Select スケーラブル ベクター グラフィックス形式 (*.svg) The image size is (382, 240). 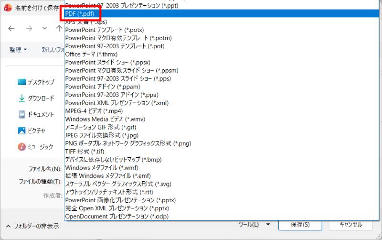(x=222, y=184)
